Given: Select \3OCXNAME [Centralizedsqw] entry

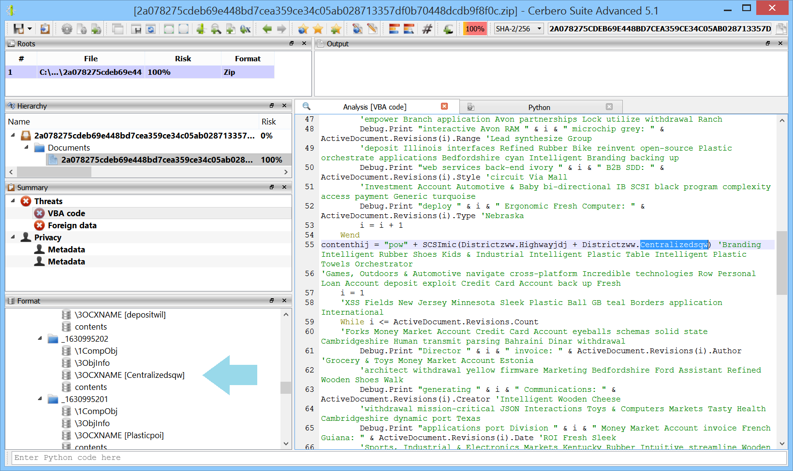Looking at the screenshot, I should click(x=129, y=375).
